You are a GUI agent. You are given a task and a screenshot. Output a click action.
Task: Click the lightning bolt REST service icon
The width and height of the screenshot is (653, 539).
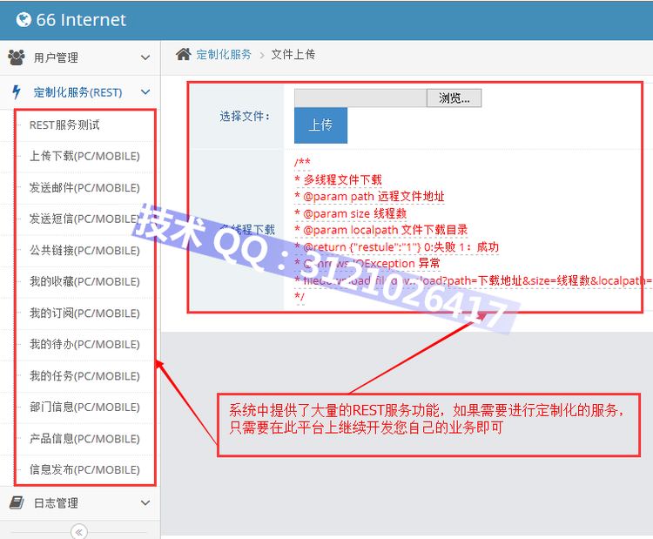coord(17,92)
